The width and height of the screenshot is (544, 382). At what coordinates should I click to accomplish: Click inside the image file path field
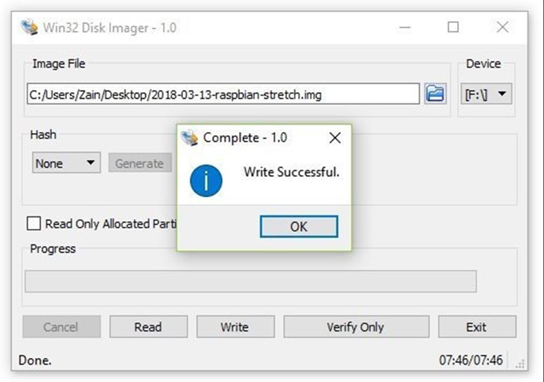pos(212,93)
